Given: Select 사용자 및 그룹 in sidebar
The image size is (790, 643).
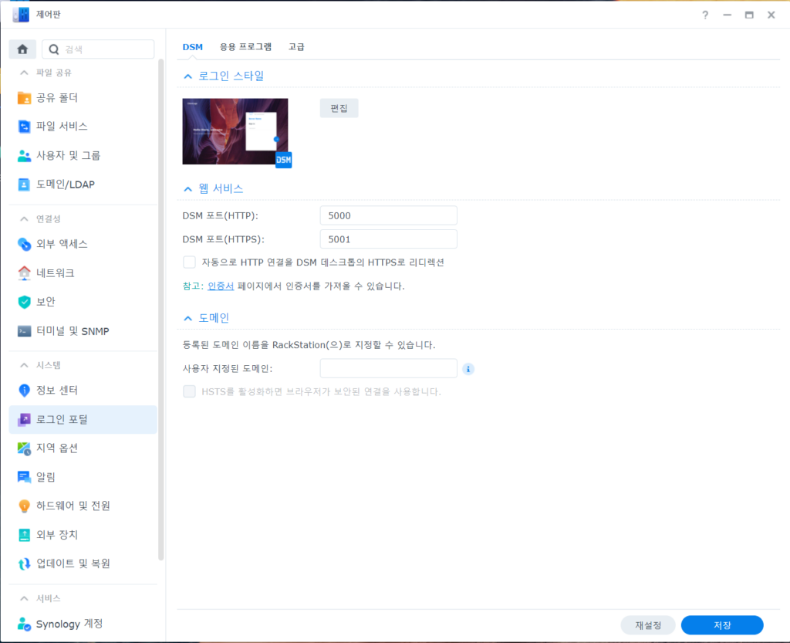Looking at the screenshot, I should point(68,155).
